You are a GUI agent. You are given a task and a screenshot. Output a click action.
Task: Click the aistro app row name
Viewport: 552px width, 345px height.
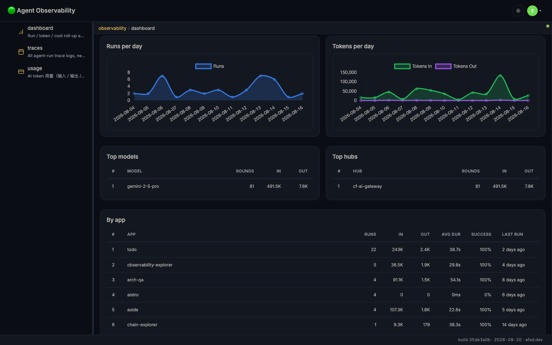click(133, 295)
